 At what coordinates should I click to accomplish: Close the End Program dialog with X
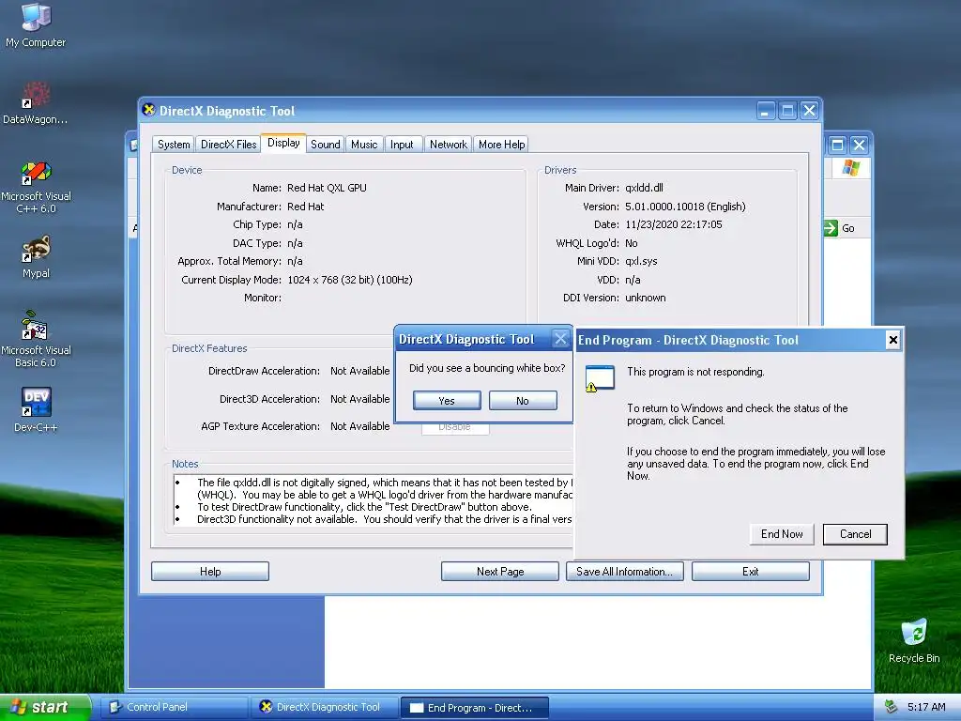point(893,340)
